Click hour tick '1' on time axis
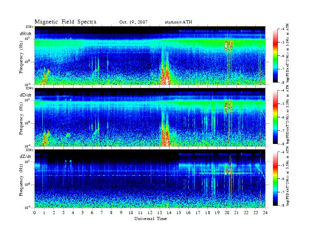 pyautogui.click(x=44, y=213)
